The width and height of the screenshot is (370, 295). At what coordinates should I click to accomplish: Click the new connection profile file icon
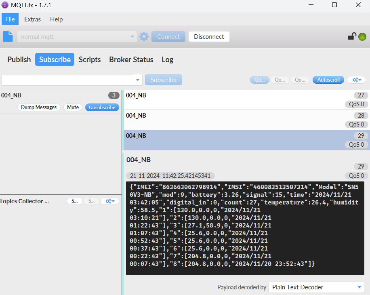click(8, 37)
